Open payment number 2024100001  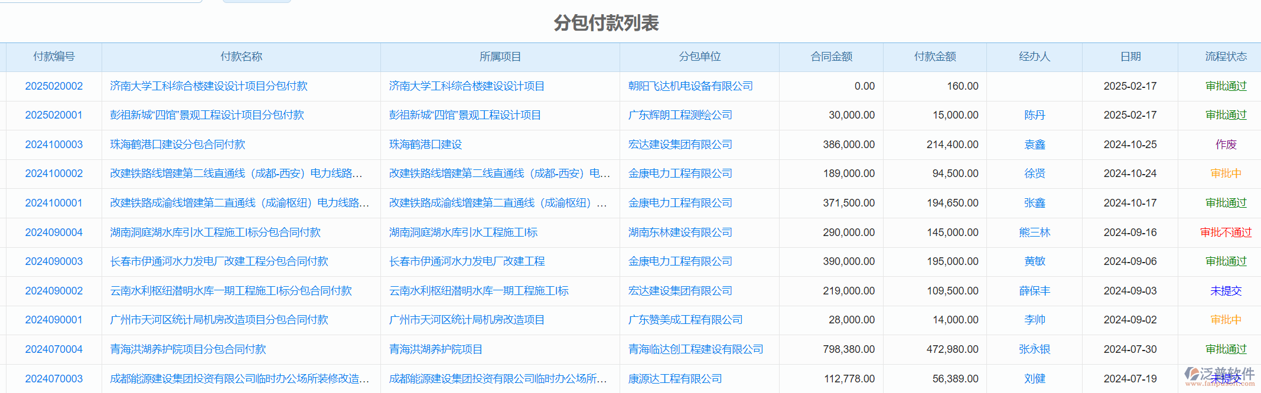(x=54, y=203)
